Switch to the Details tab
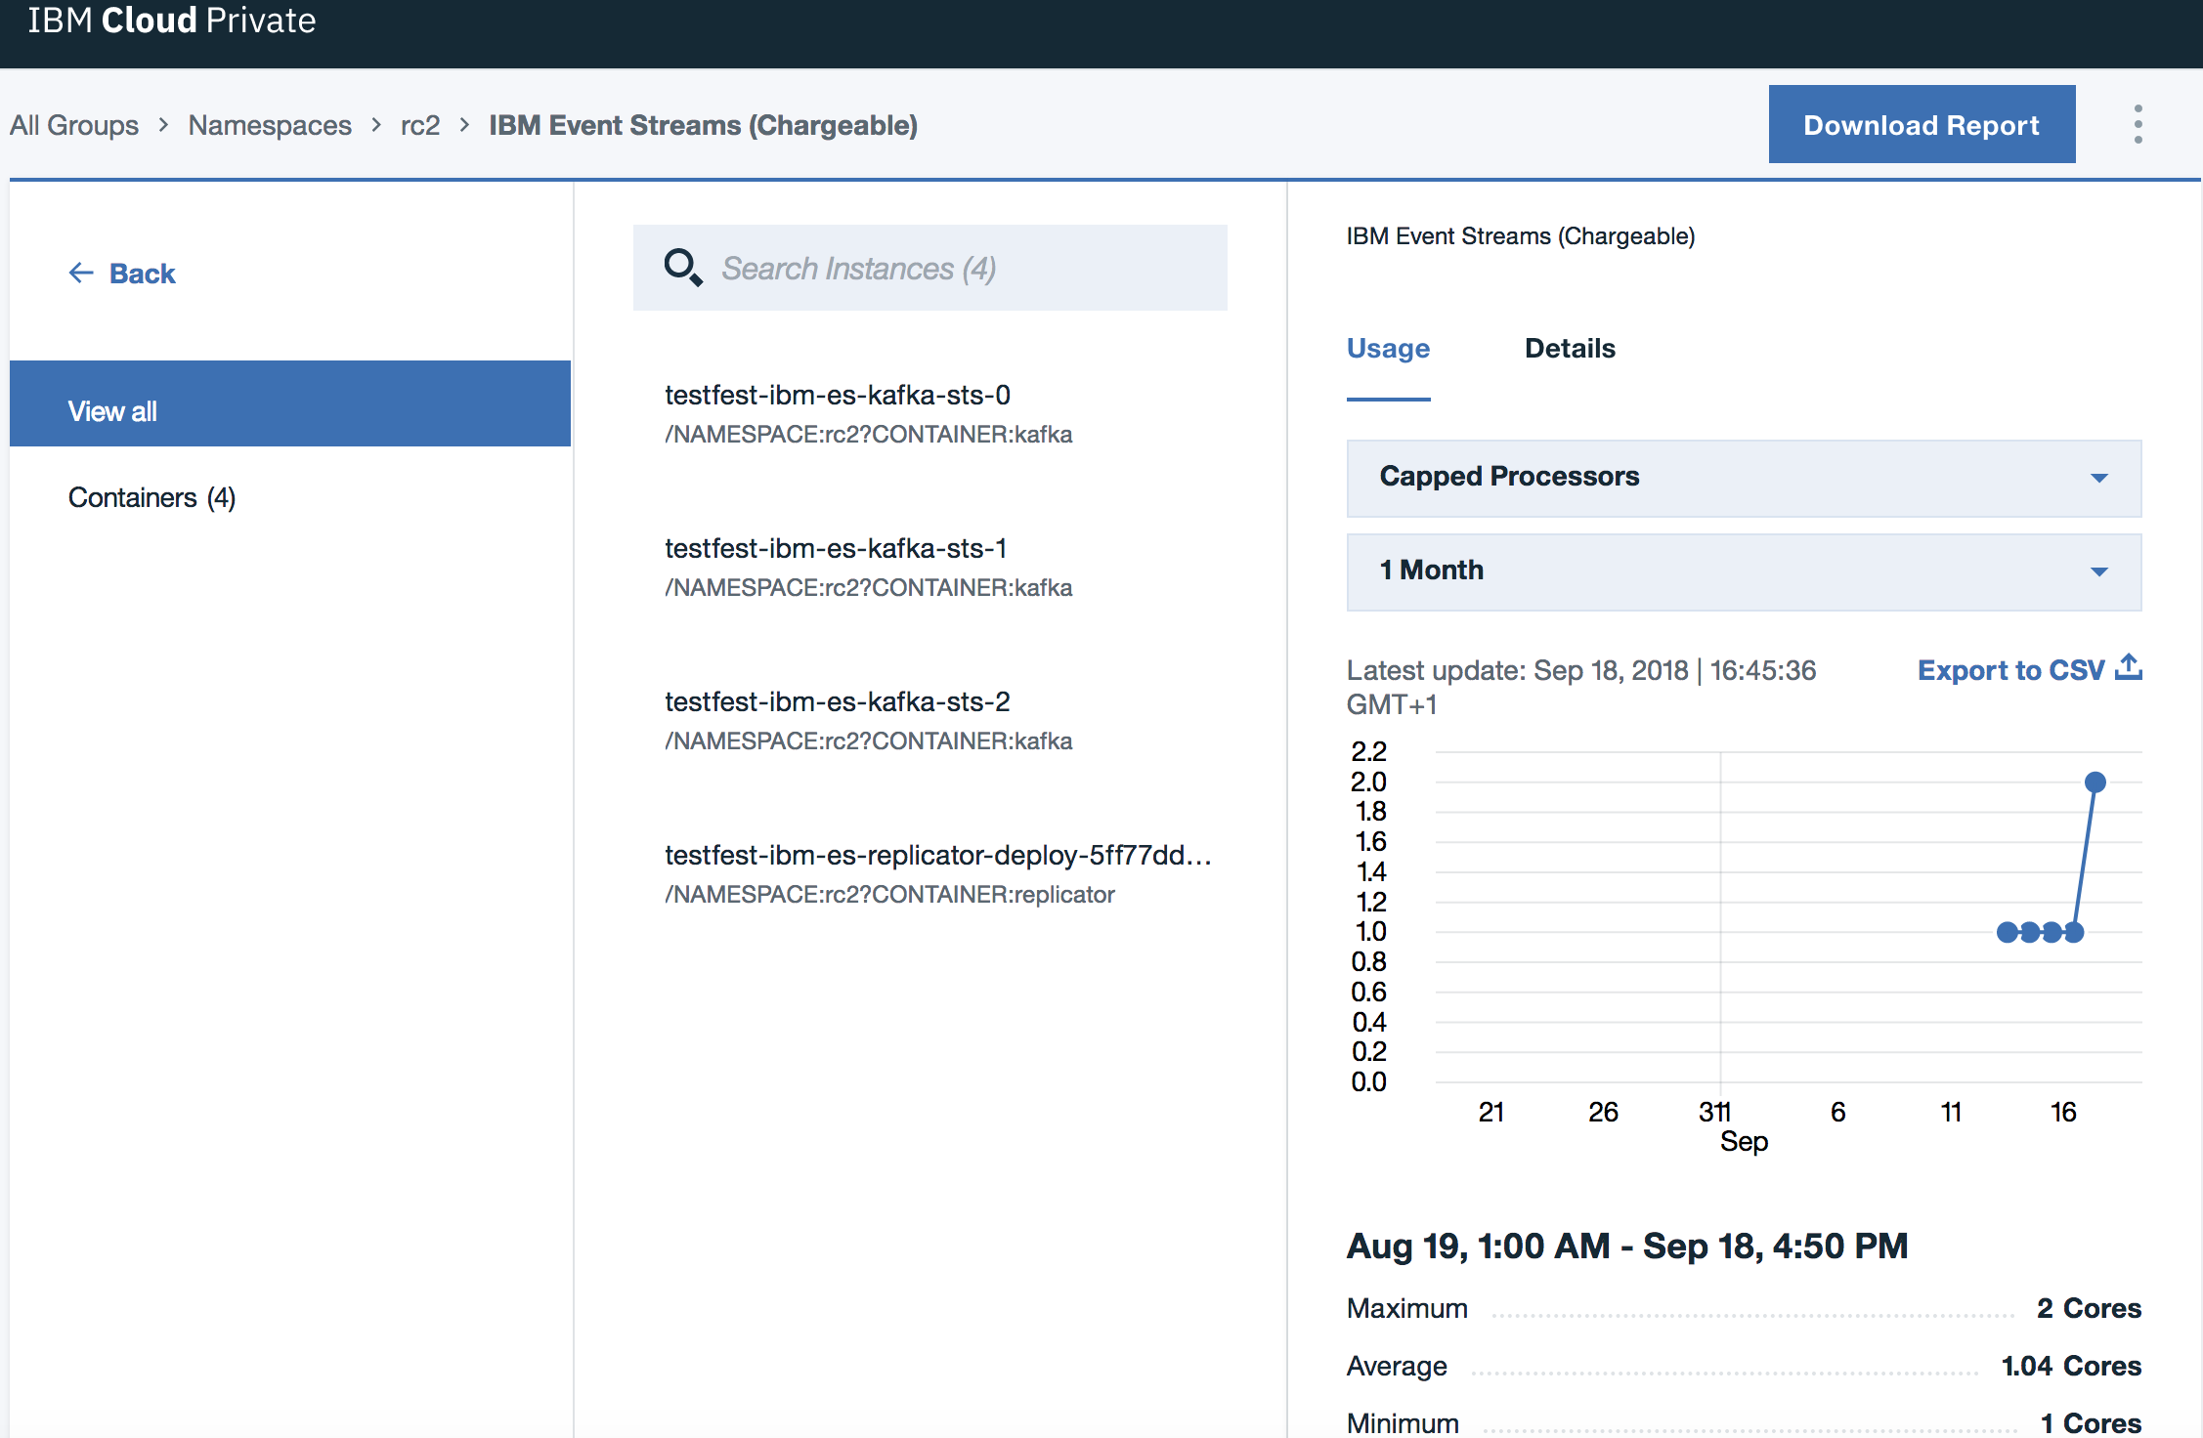The height and width of the screenshot is (1438, 2203). tap(1570, 349)
